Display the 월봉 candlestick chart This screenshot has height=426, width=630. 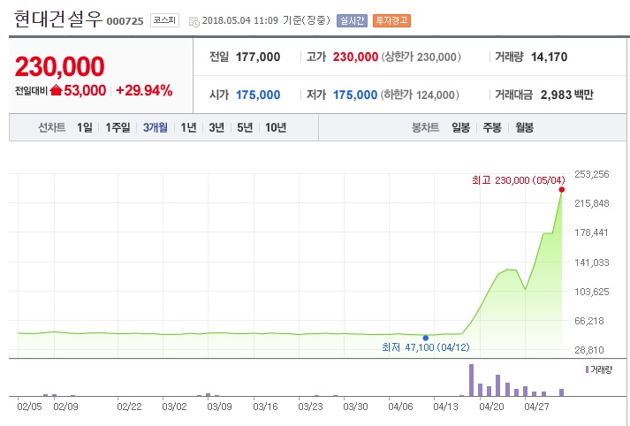[524, 127]
